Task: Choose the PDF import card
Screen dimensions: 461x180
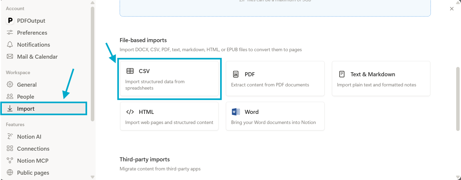Action: (x=275, y=79)
